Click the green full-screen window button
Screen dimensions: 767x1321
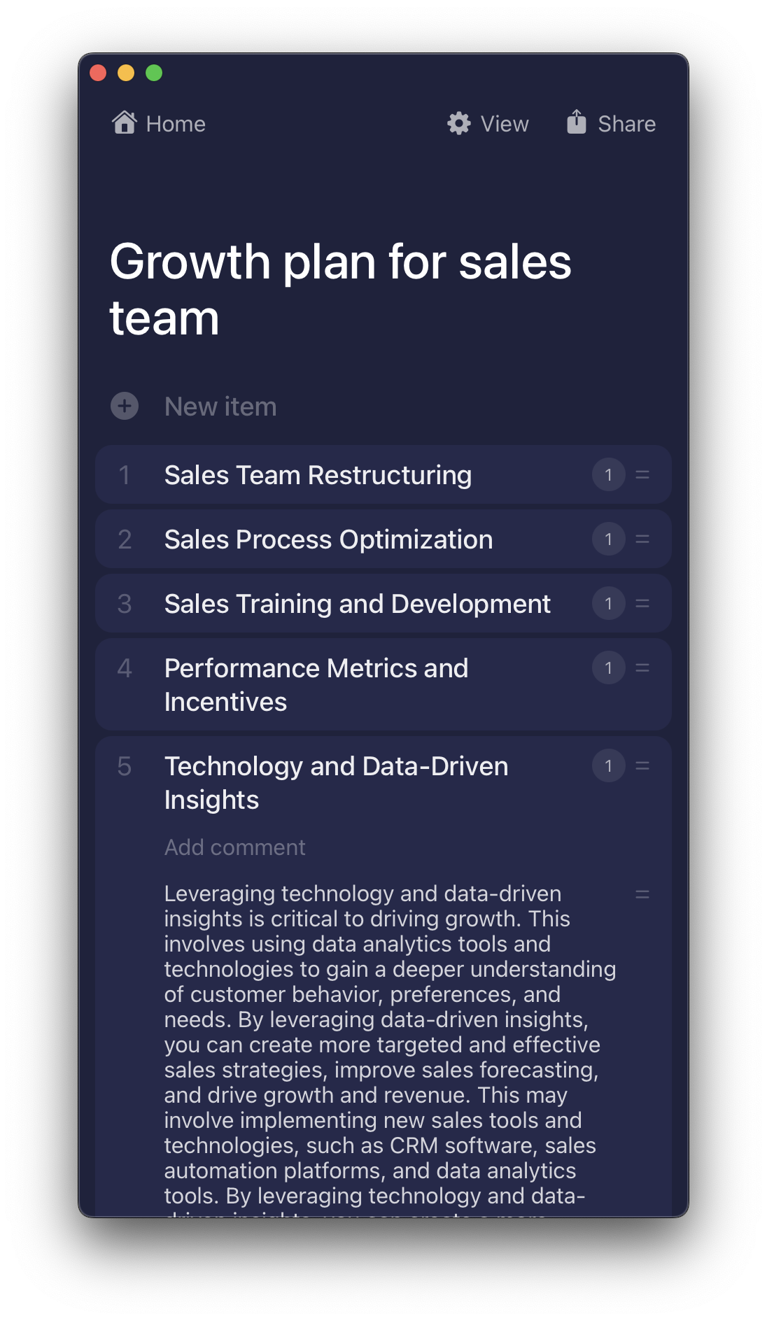coord(154,73)
